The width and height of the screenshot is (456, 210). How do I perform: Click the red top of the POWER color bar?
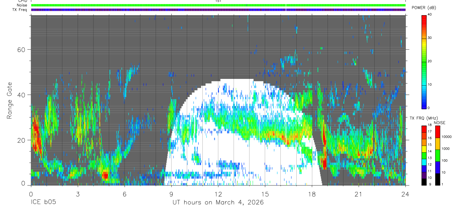424,18
